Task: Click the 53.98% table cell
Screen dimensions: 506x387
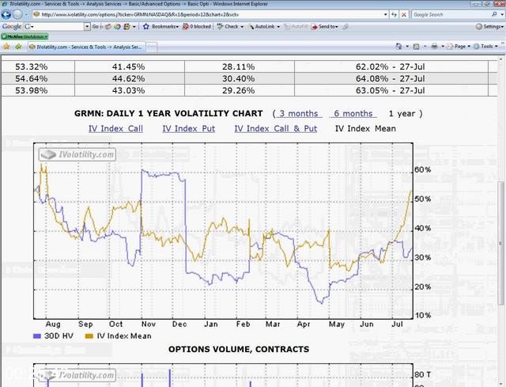Action: coord(32,90)
